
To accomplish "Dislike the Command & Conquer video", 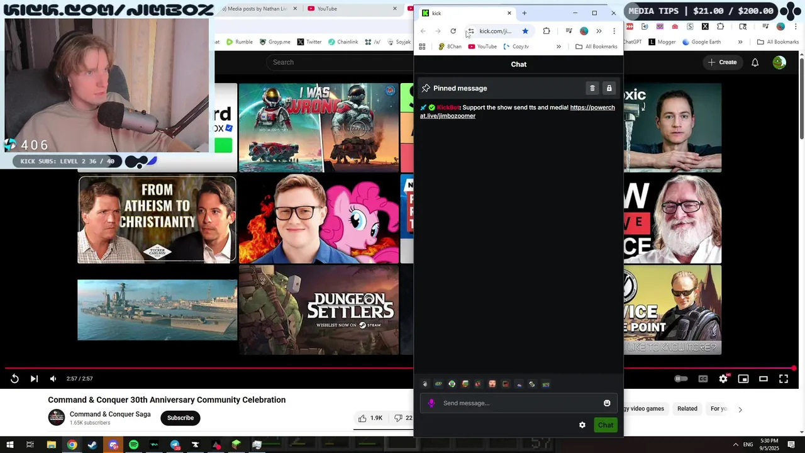I will pos(402,418).
